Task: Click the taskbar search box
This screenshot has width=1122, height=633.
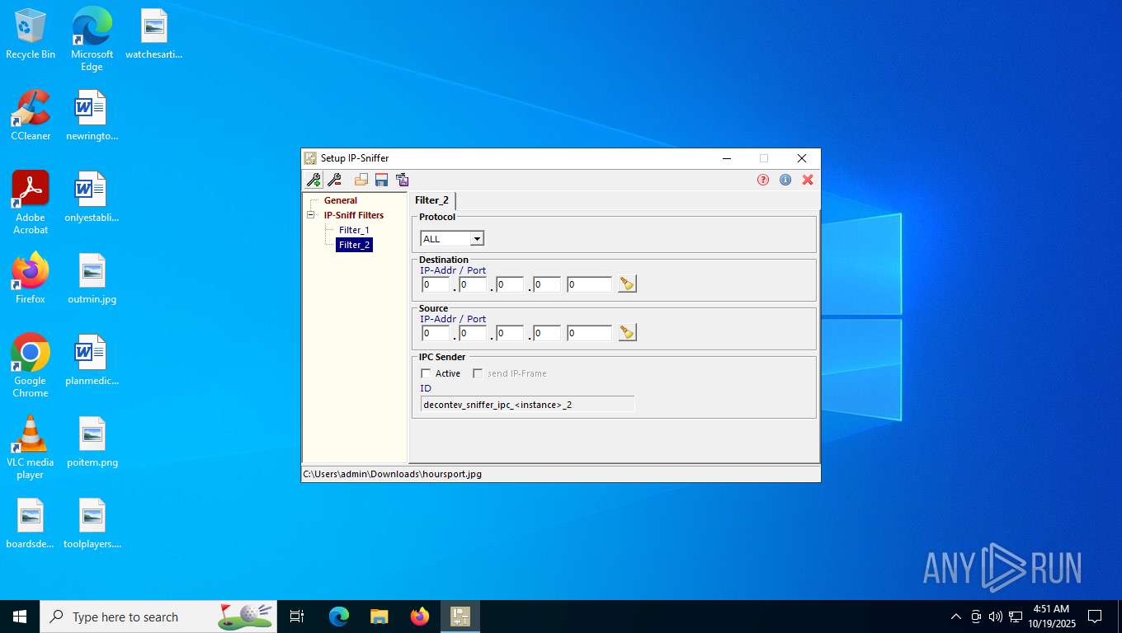Action: [x=158, y=617]
